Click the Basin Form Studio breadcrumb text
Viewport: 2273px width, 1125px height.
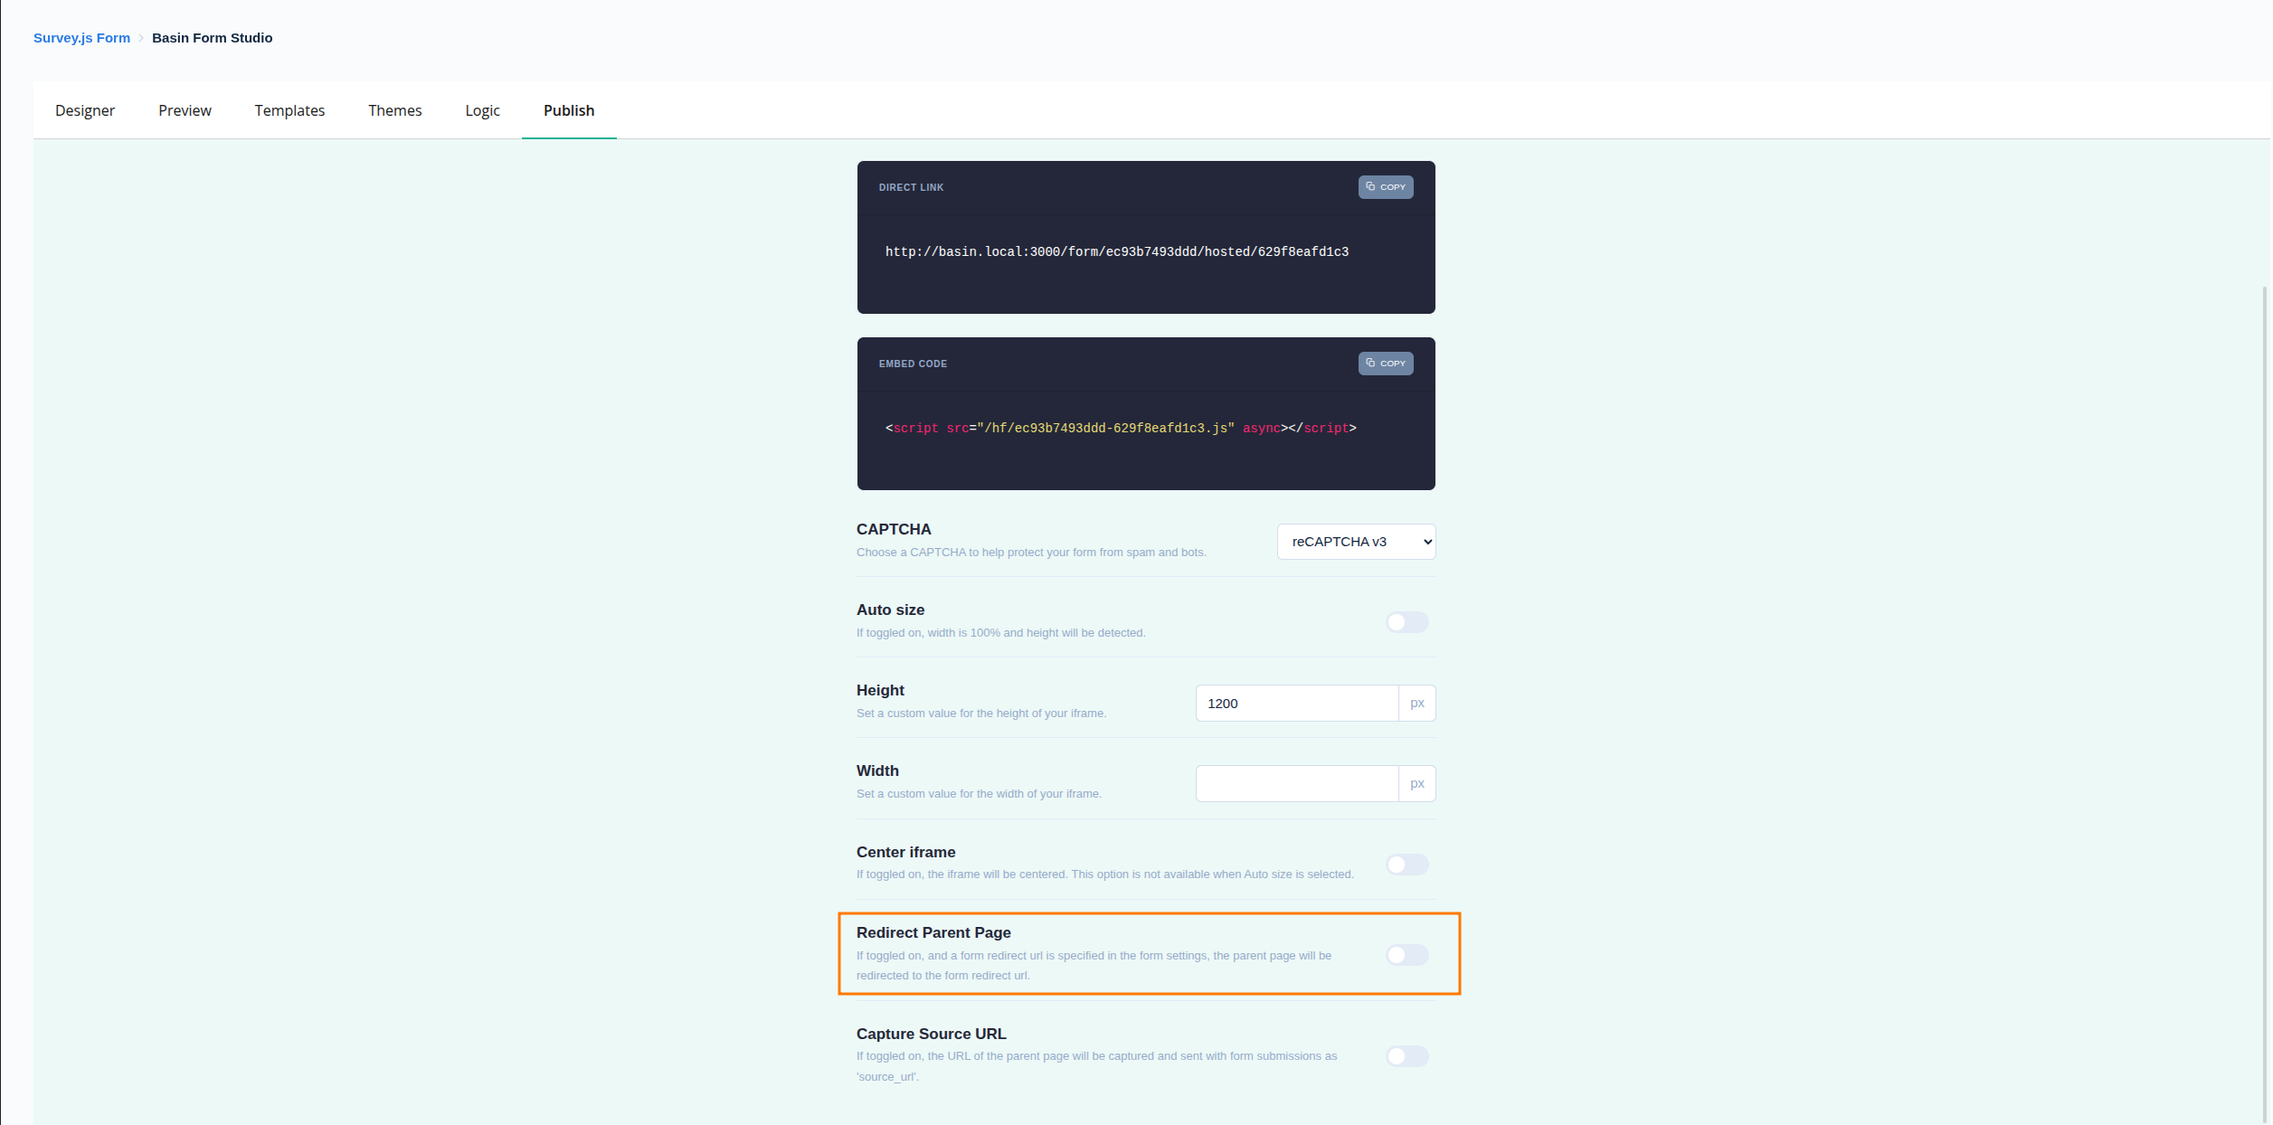coord(212,38)
